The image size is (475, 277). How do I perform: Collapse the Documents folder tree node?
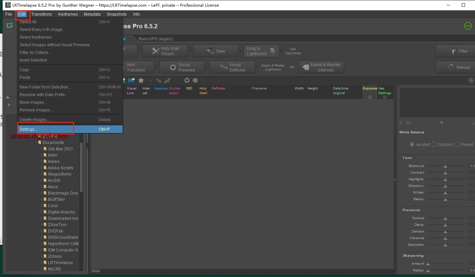[37, 143]
